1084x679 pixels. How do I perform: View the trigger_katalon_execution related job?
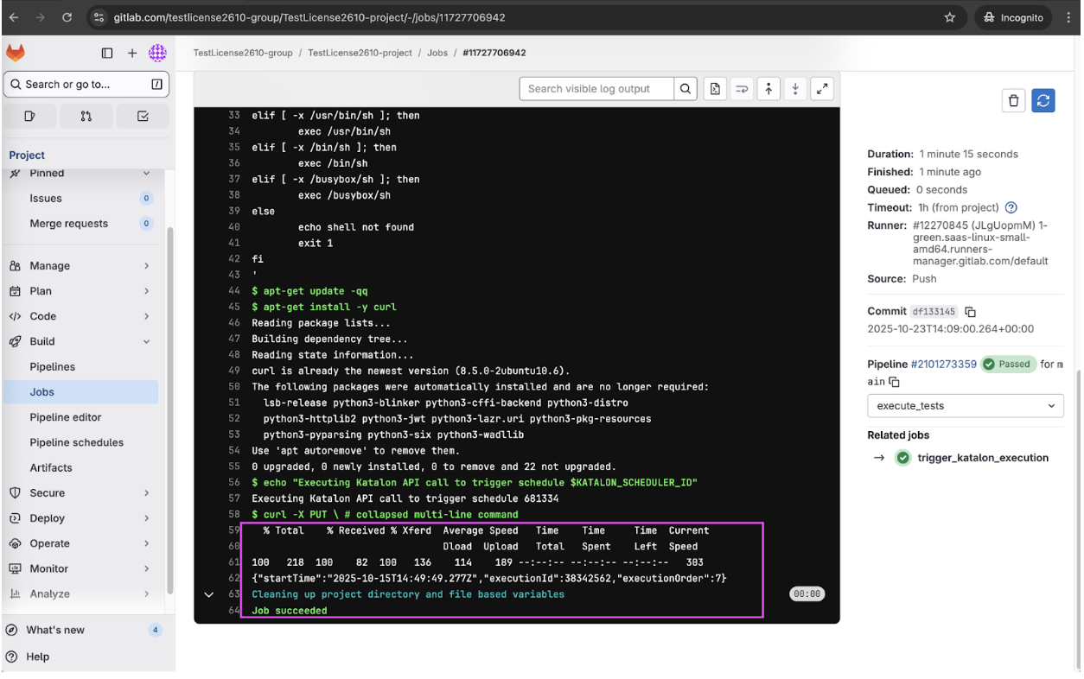[x=981, y=457]
